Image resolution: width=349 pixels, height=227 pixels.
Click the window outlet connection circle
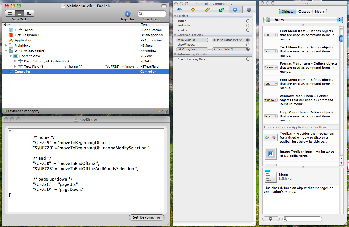click(x=248, y=30)
